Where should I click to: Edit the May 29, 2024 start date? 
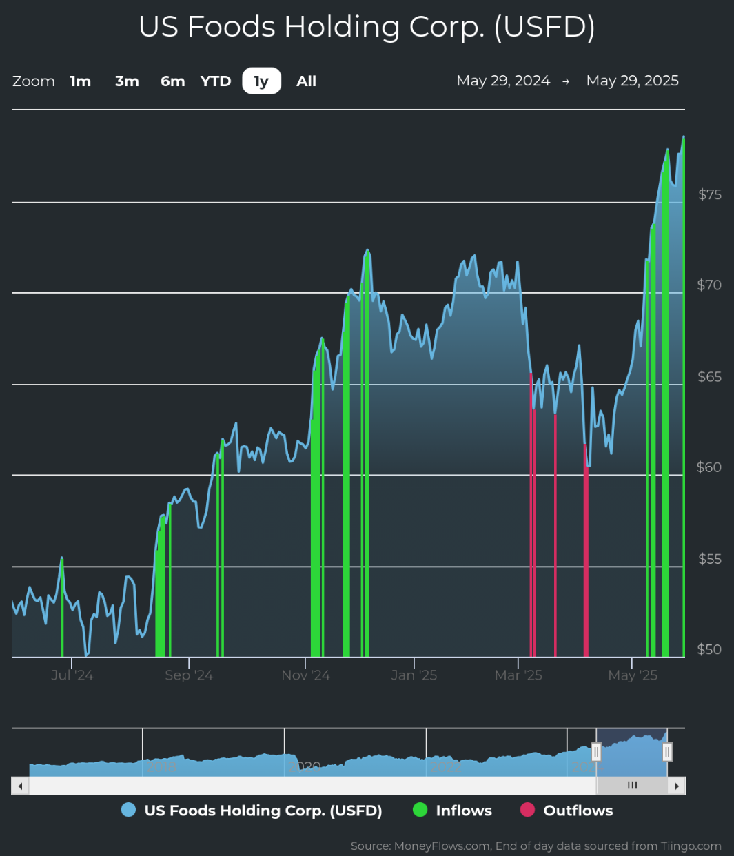(x=503, y=81)
